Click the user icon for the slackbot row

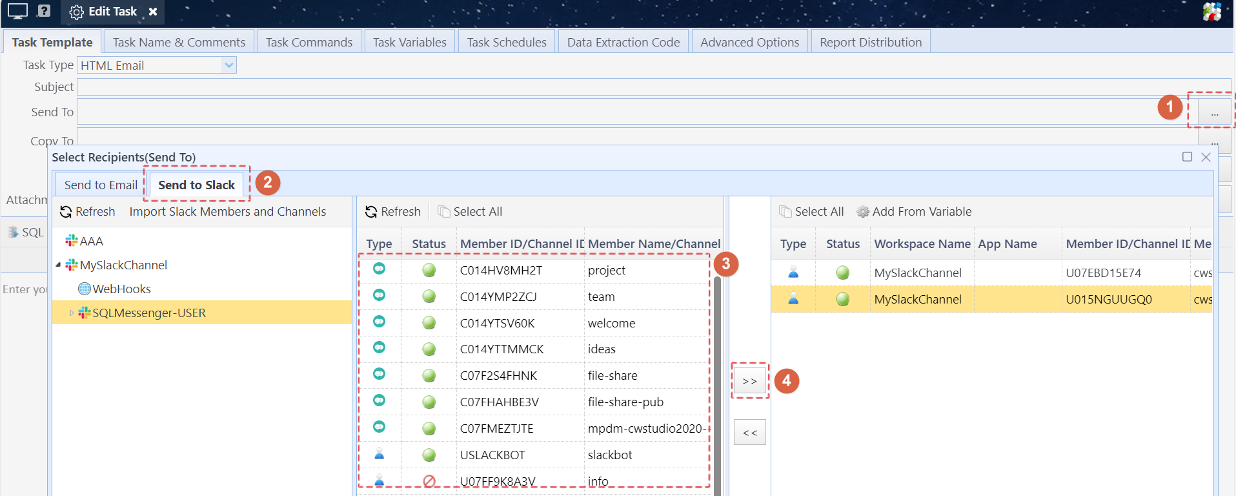pos(379,454)
